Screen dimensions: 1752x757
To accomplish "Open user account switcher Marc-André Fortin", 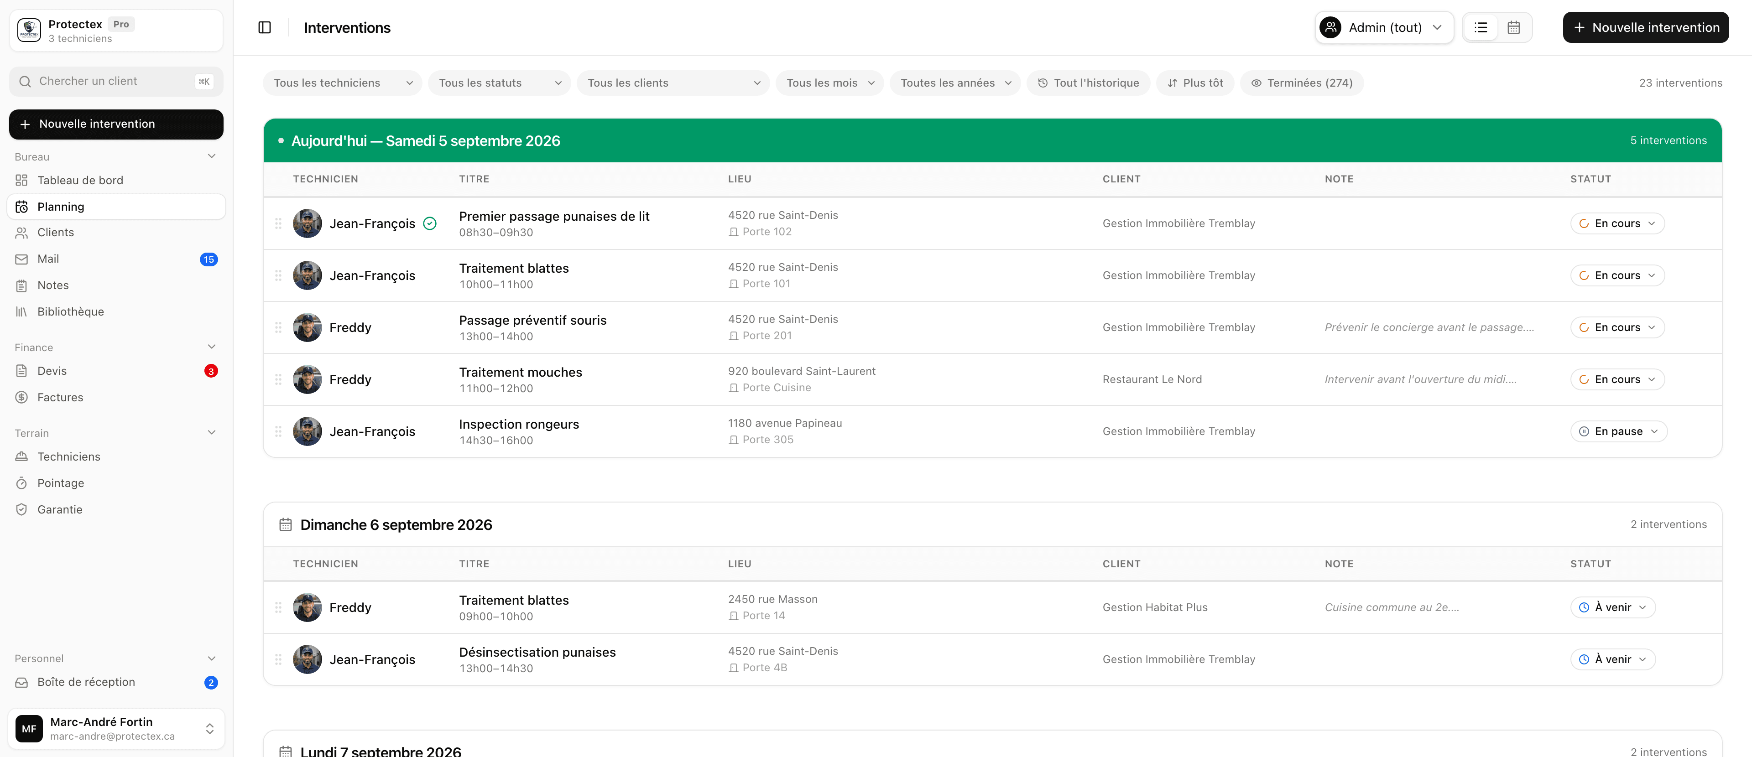I will click(115, 728).
